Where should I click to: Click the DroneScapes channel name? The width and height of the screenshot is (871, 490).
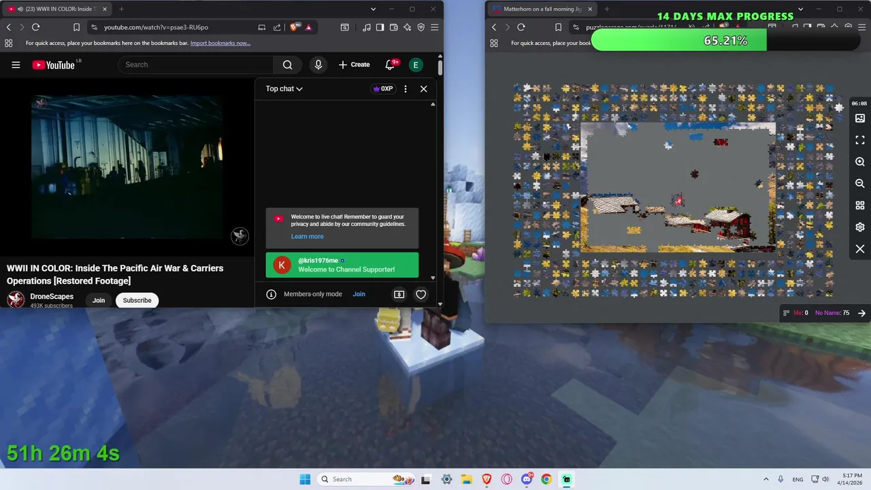[x=52, y=297]
